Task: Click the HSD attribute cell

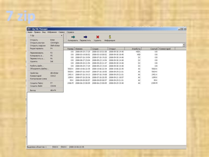Action: click(139, 54)
